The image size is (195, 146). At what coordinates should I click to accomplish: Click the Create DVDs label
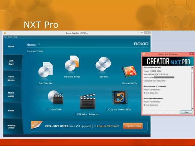coord(56,109)
